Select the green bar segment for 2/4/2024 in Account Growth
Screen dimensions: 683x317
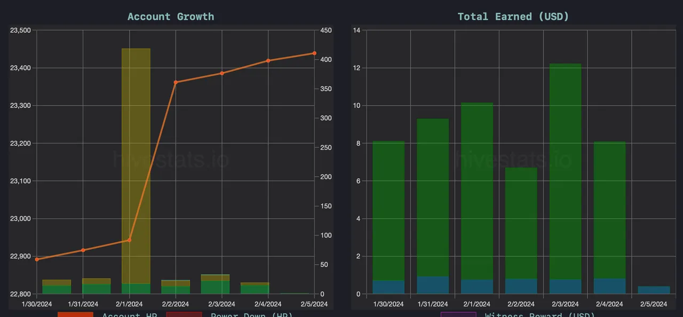click(x=255, y=289)
